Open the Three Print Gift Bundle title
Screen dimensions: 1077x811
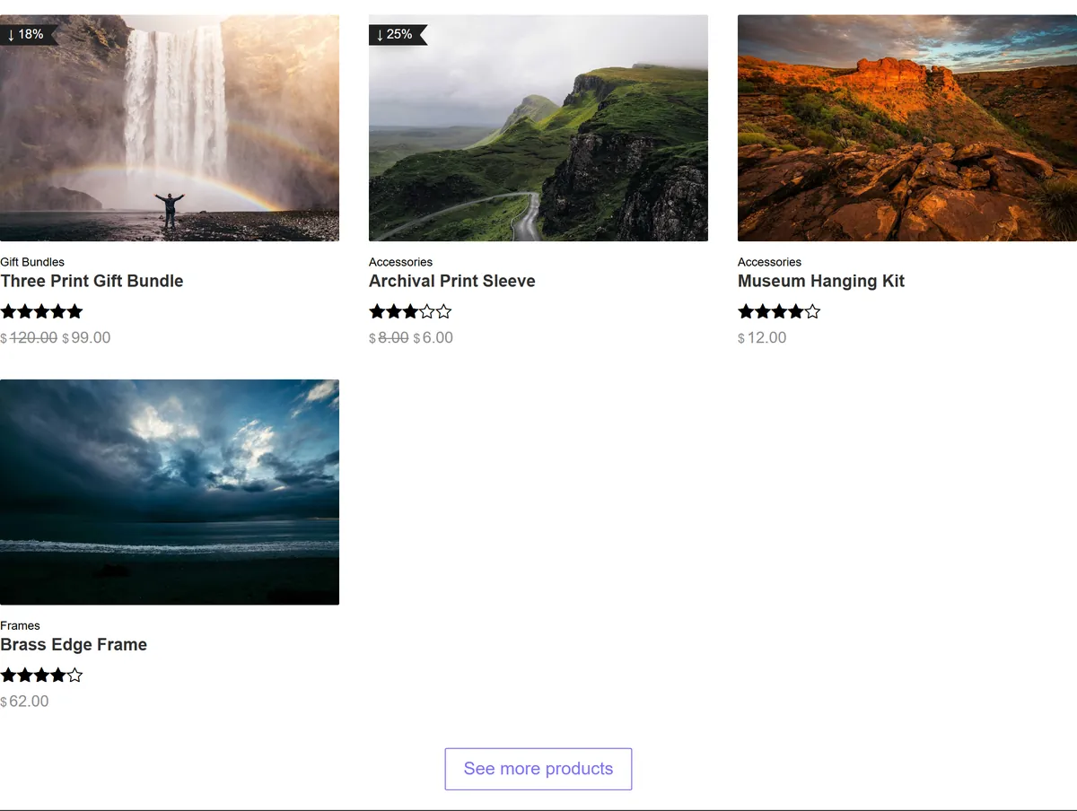click(92, 281)
